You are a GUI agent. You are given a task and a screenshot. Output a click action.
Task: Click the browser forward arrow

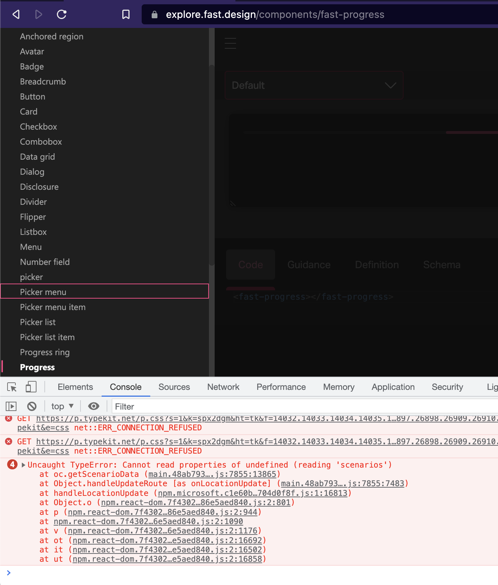[x=39, y=14]
